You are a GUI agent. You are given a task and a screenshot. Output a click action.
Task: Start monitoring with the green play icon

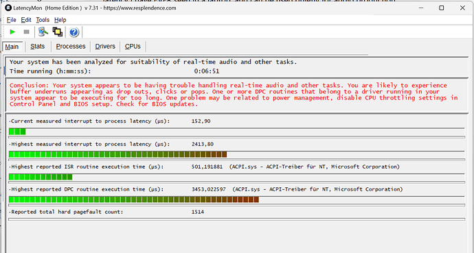pyautogui.click(x=12, y=32)
